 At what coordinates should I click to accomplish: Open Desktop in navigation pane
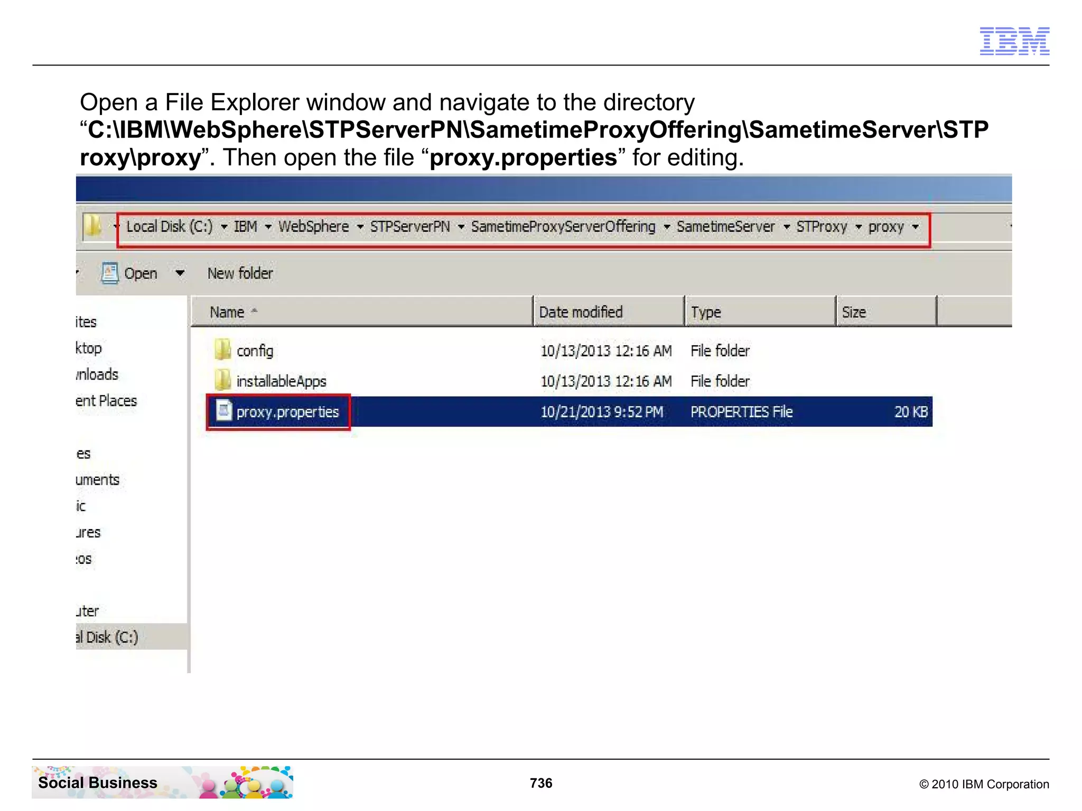pyautogui.click(x=89, y=348)
